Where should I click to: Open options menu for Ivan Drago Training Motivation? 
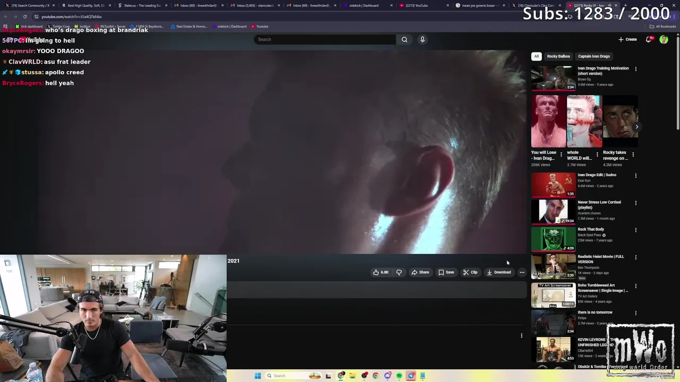tap(636, 68)
